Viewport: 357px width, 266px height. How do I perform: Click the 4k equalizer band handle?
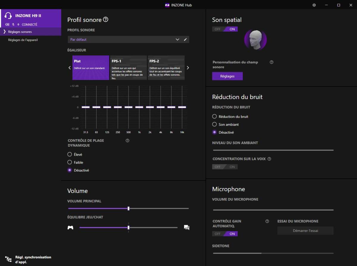[x=161, y=107]
